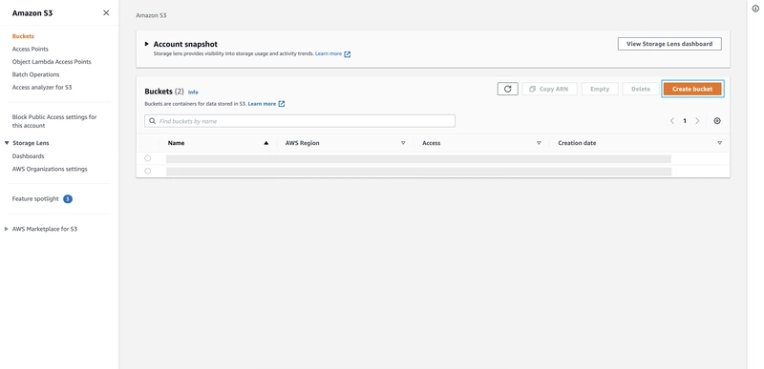Screen dimensions: 764x369
Task: Click the Amazon S3 breadcrumb
Action: pyautogui.click(x=151, y=15)
